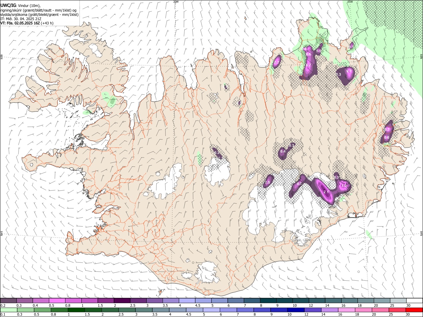Screen dimensions: 423x317
Task: Click the 16 label in the lower legend row
Action: pyautogui.click(x=340, y=315)
